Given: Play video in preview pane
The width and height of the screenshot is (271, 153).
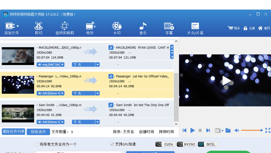Looking at the screenshot, I should tap(226, 80).
